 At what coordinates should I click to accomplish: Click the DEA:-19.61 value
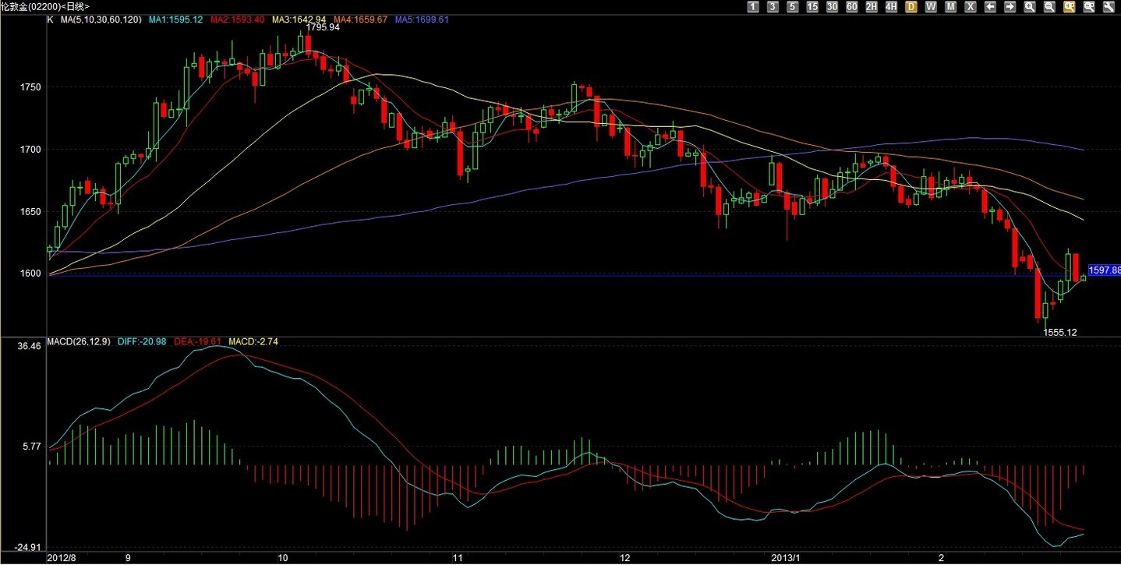(197, 341)
